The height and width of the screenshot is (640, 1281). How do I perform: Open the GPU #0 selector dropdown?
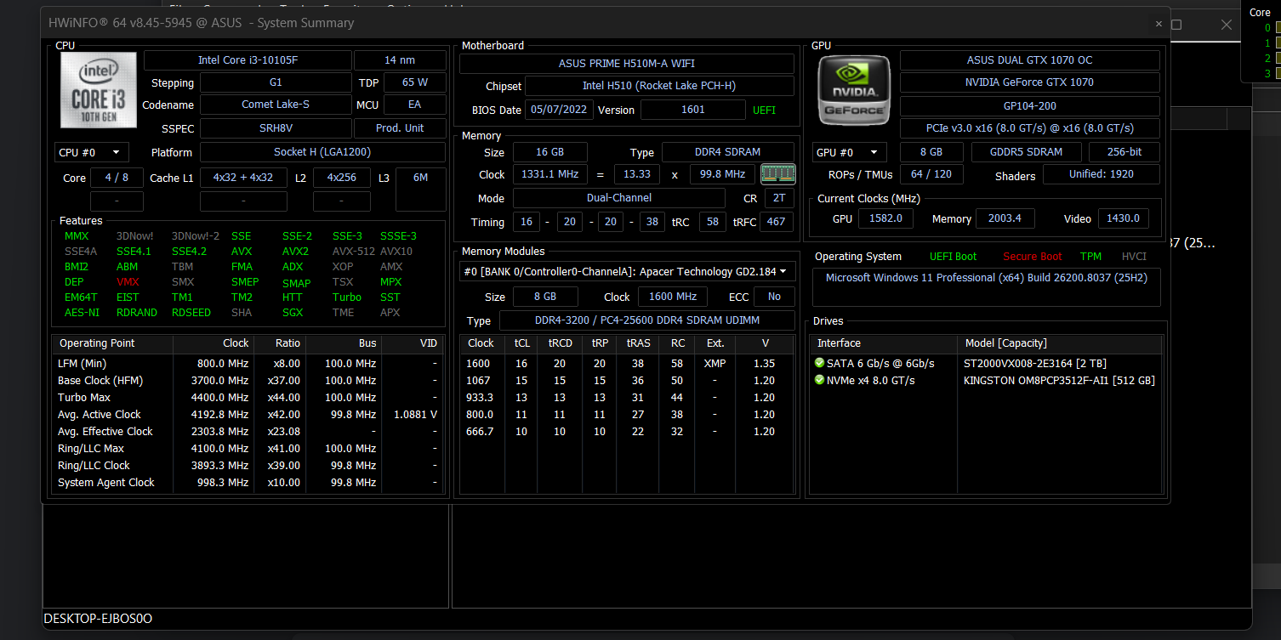tap(849, 152)
